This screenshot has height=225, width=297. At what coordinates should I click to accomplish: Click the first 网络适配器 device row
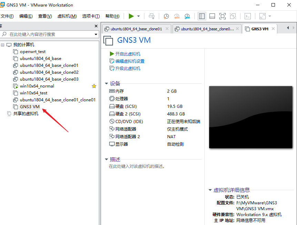155,129
